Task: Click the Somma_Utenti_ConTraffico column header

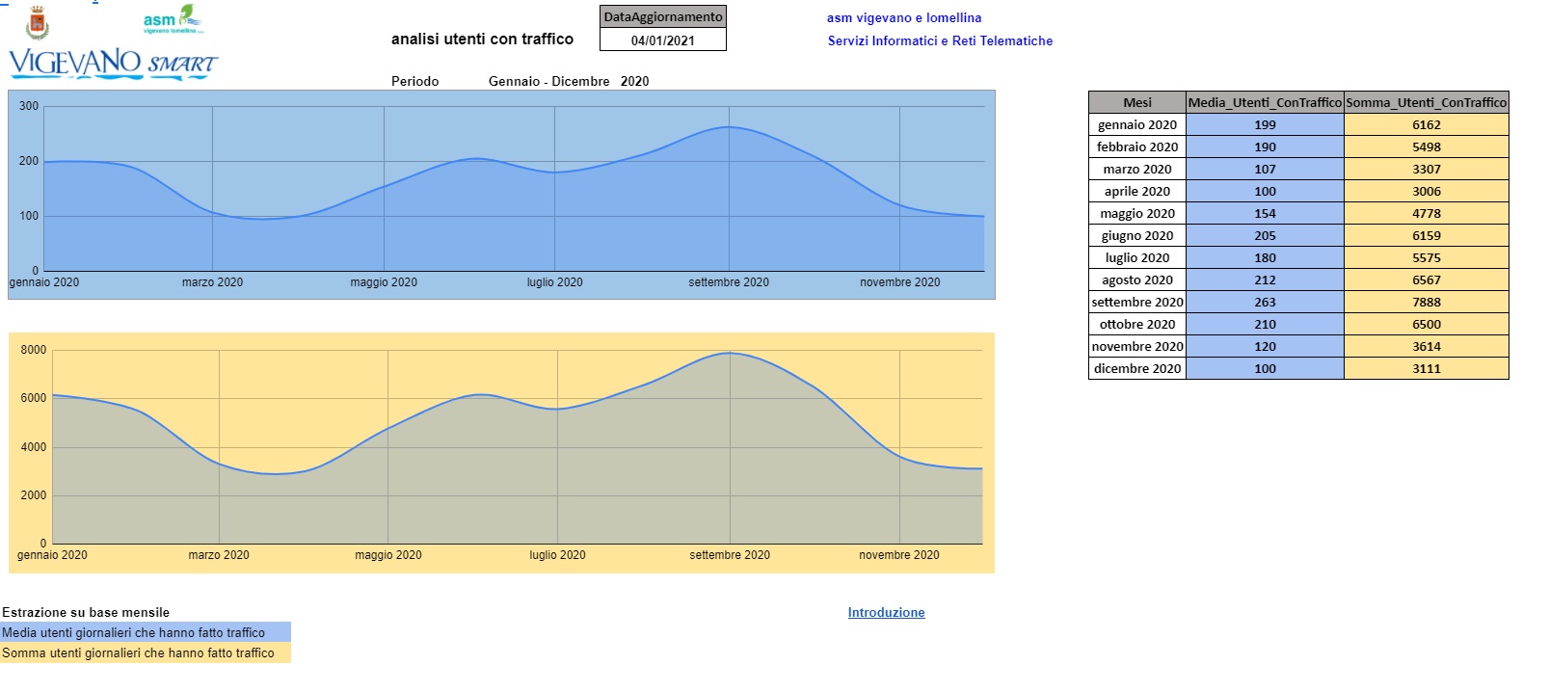Action: pos(1426,102)
